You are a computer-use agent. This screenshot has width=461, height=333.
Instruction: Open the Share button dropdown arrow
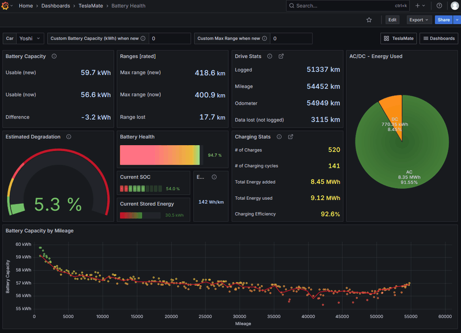[x=457, y=20]
